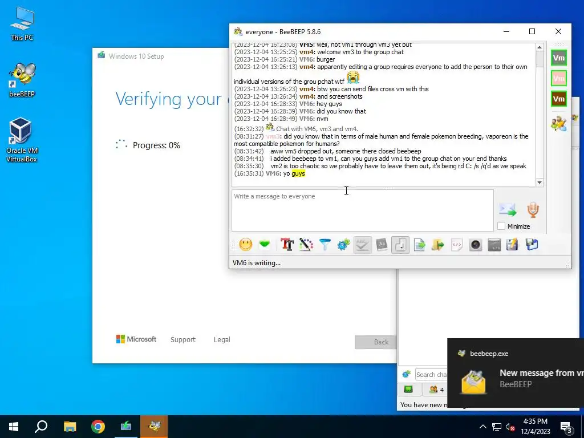The width and height of the screenshot is (584, 438).
Task: Click gear icon beside Search chat field
Action: pyautogui.click(x=406, y=374)
